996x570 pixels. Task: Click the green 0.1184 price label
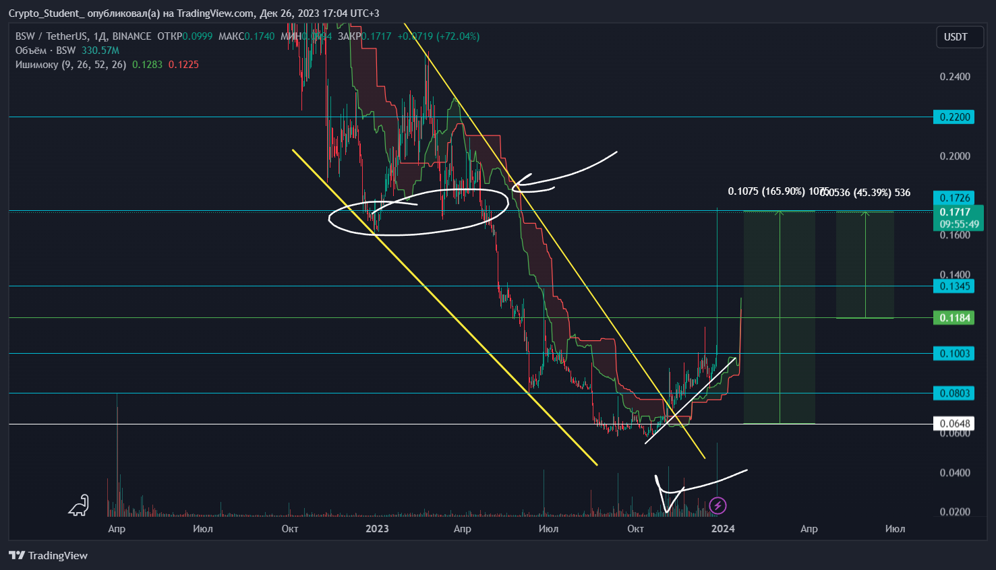coord(954,317)
